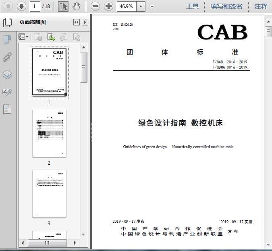Click thumbnail pane scroll right arrow

pos(75,243)
